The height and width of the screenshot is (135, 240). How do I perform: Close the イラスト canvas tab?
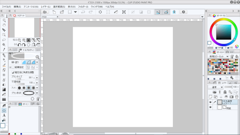point(57,17)
